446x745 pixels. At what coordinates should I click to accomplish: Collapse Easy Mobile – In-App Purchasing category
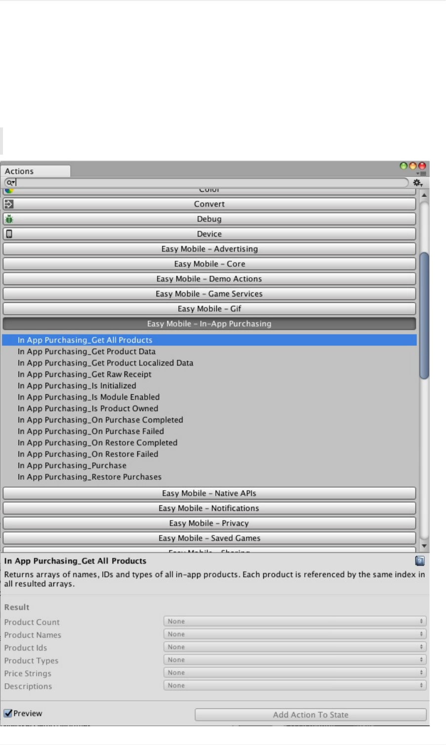[x=209, y=324]
